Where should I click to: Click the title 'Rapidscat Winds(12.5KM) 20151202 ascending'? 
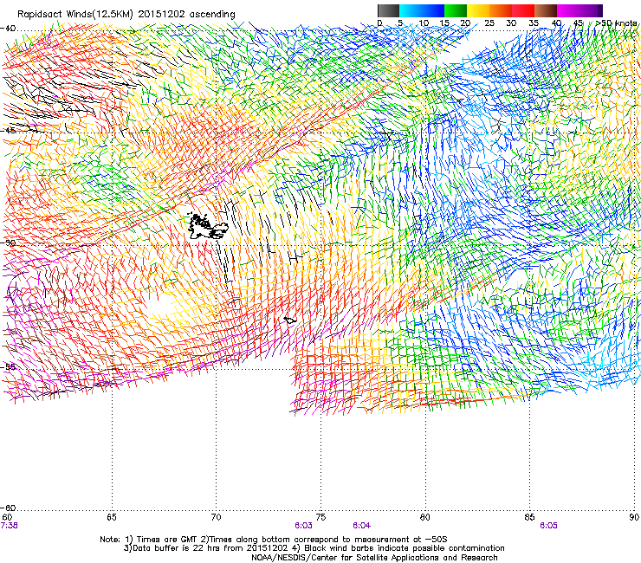click(x=126, y=15)
